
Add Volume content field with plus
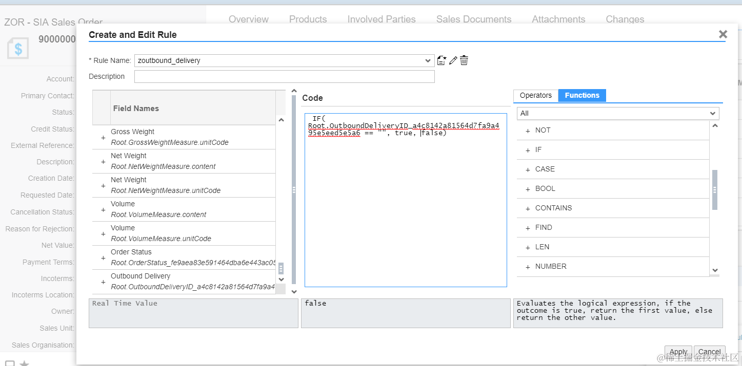pyautogui.click(x=103, y=210)
